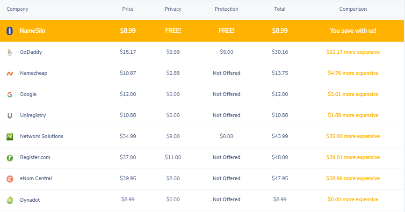Click the Dynadot logo icon

coord(9,200)
